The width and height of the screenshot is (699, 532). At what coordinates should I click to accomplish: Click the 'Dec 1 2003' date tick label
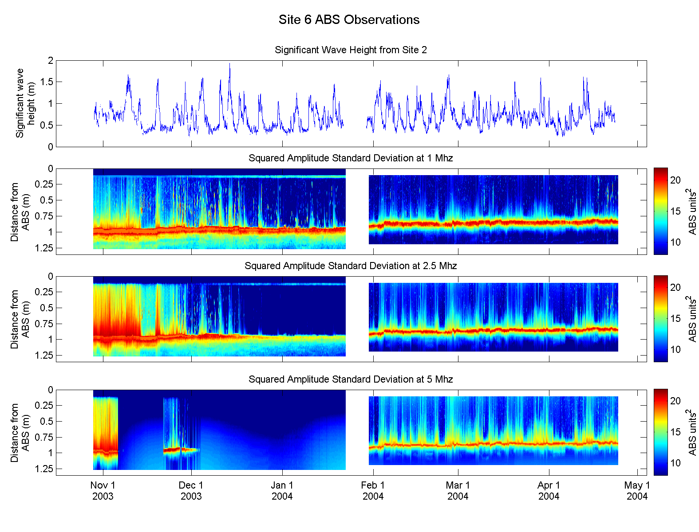coord(191,491)
